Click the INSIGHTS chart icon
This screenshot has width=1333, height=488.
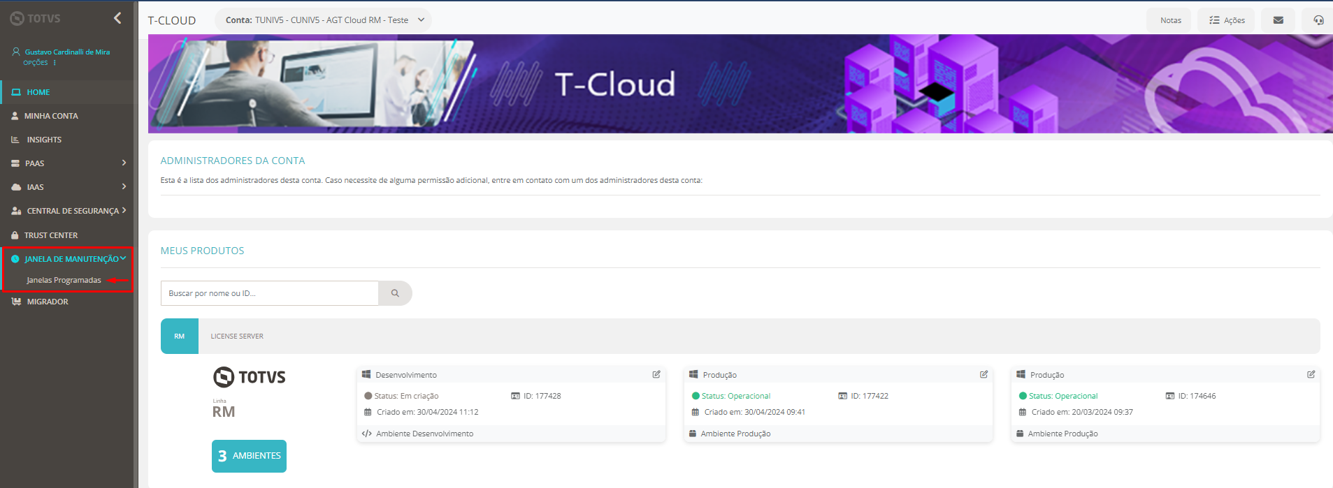pyautogui.click(x=15, y=140)
